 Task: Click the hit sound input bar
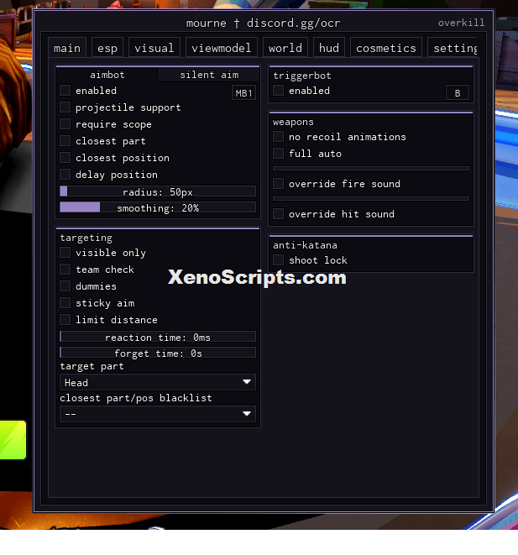371,199
